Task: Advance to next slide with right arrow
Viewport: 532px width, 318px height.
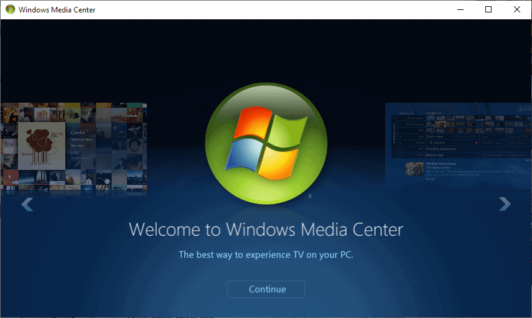Action: 505,204
